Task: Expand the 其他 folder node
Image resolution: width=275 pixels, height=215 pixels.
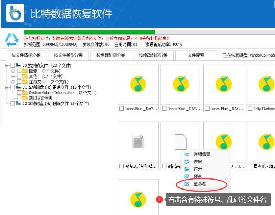Action: point(13,76)
